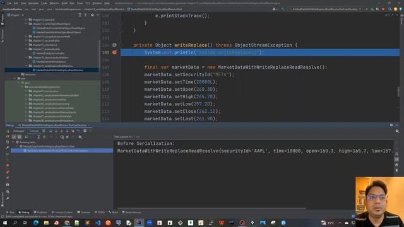
Task: Open the run configuration dropdown
Action: point(326,9)
